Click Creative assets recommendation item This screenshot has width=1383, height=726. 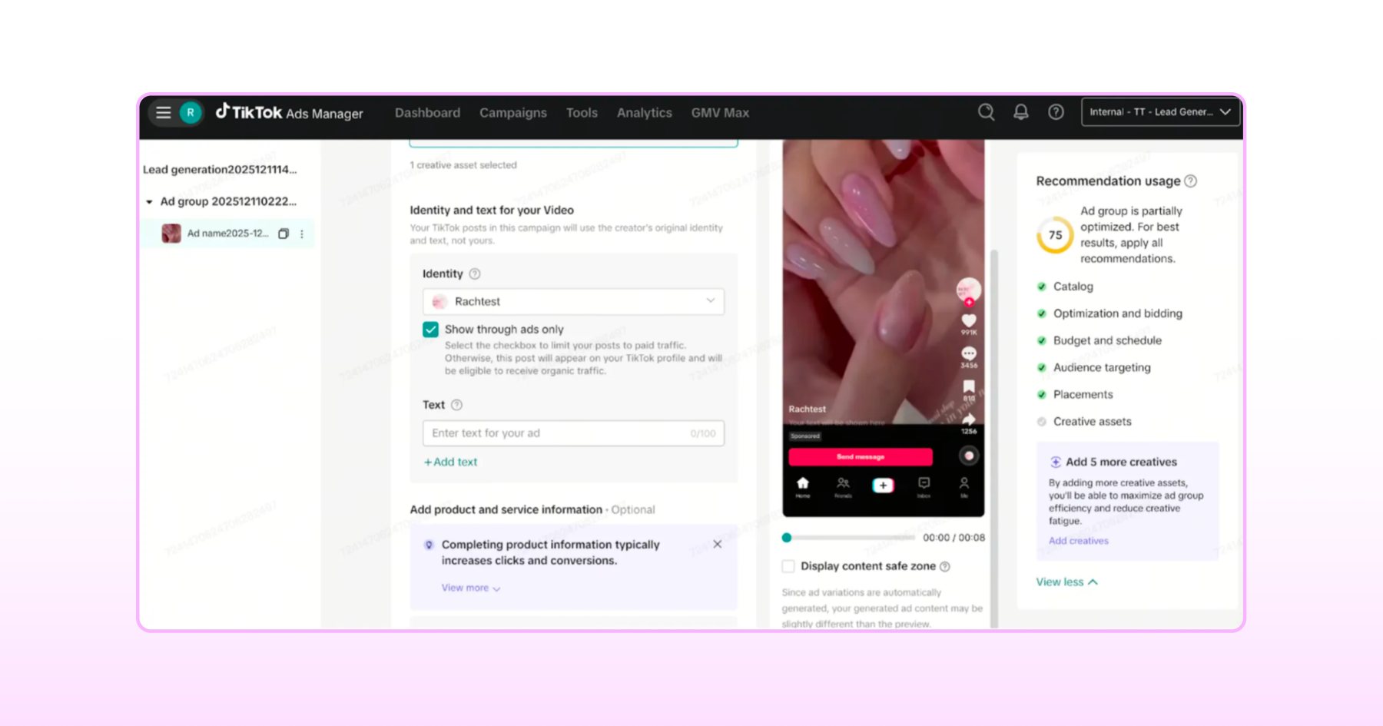pyautogui.click(x=1084, y=422)
